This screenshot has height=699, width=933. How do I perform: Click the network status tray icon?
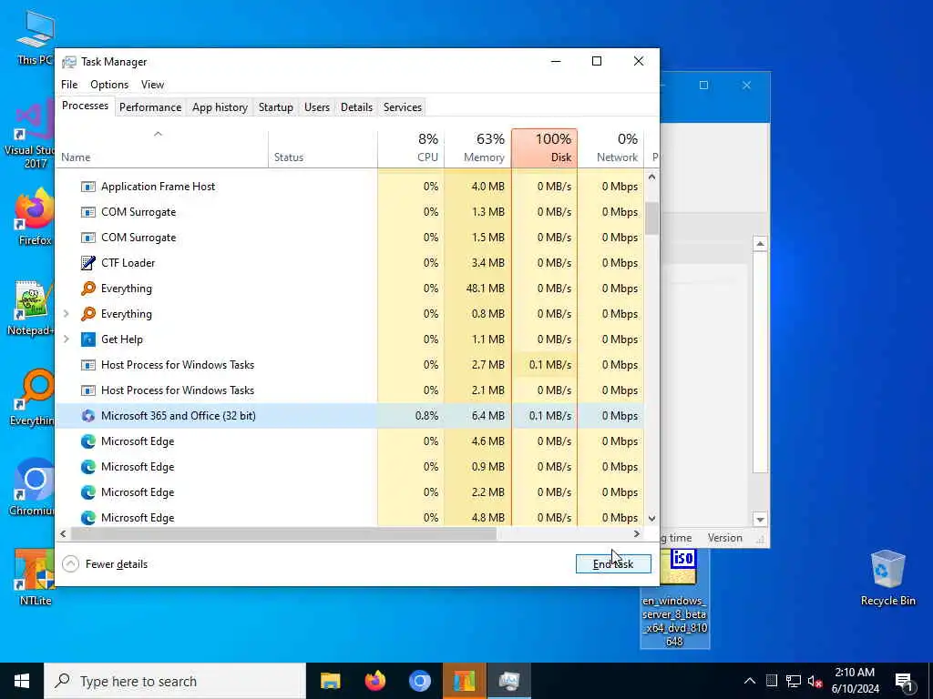(x=793, y=681)
